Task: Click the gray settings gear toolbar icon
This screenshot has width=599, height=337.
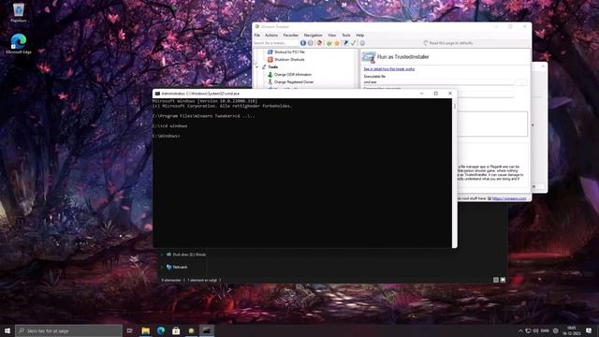Action: click(362, 43)
